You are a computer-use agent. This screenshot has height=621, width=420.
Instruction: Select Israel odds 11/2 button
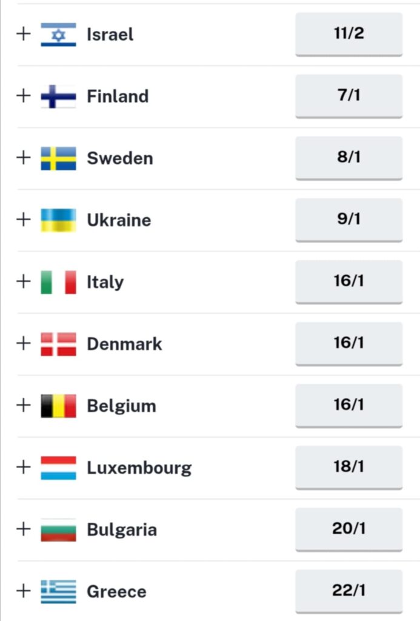(348, 34)
